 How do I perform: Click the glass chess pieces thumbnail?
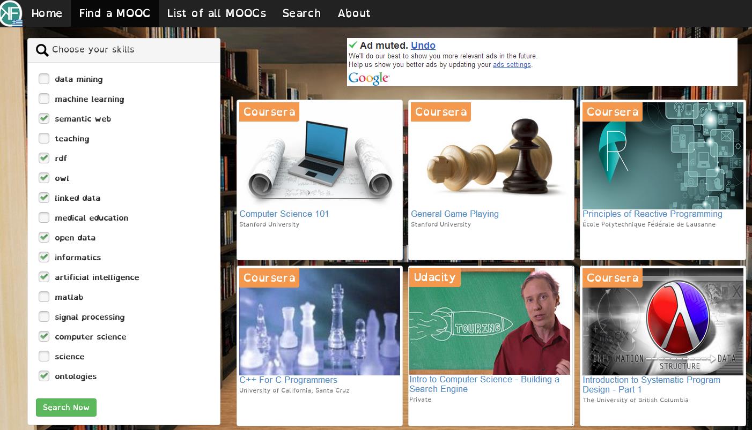pos(320,321)
